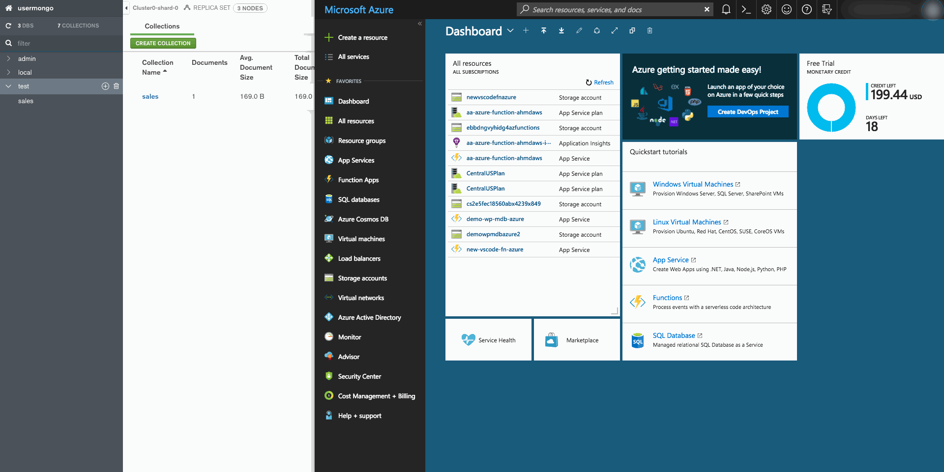Open Monitor in sidebar

pyautogui.click(x=349, y=337)
